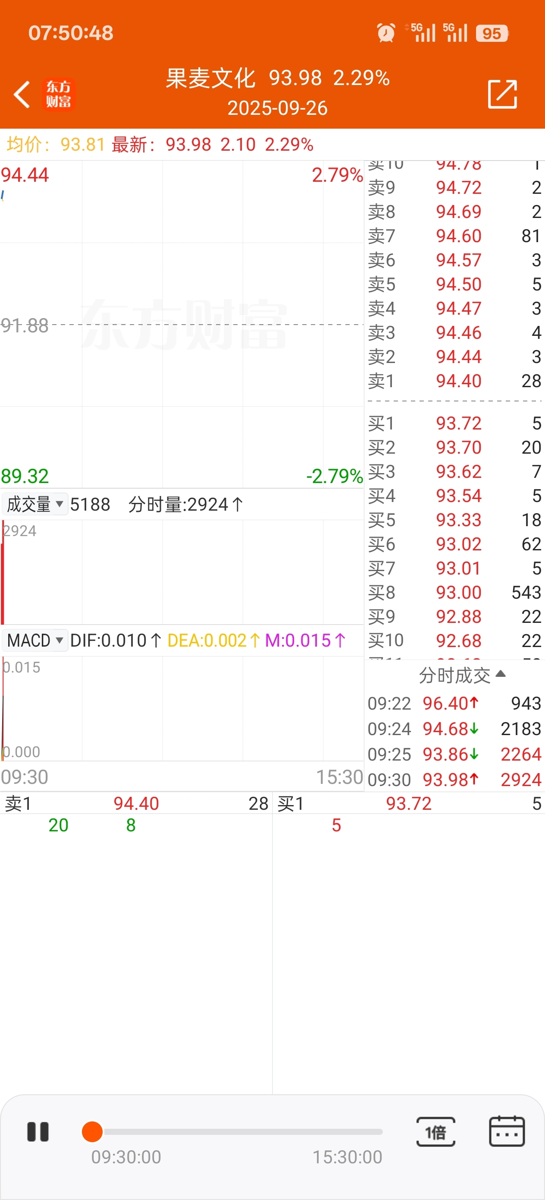Screen dimensions: 545x1200
Task: Tap the 09:22 trade at 96.40
Action: (454, 704)
